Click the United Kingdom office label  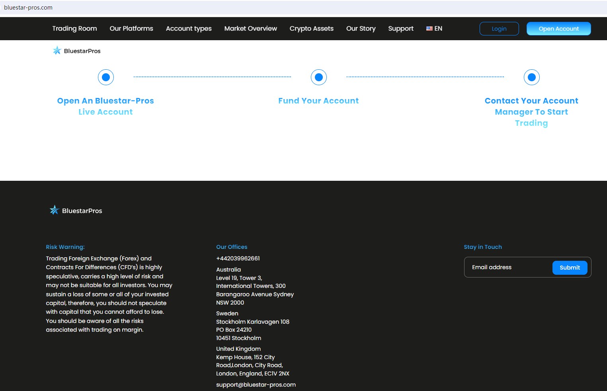click(238, 349)
